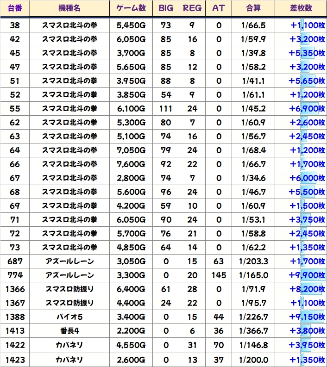Image resolution: width=327 pixels, height=367 pixels.
Task: Click the 5,700G game count cell
Action: point(131,234)
